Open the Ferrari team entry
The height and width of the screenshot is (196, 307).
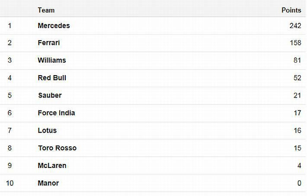(49, 43)
